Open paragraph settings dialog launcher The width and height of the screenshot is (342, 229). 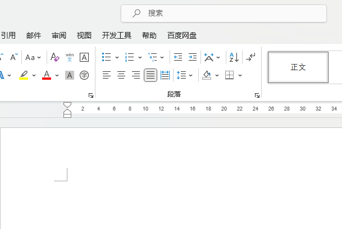tap(257, 95)
